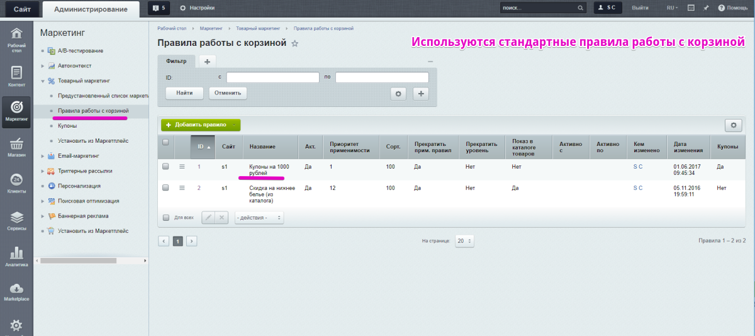
Task: Tick checkbox for Скидка на нижнее белье
Action: pyautogui.click(x=165, y=188)
